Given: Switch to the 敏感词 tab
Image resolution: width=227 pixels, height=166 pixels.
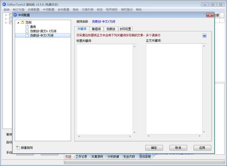Looking at the screenshot, I should 96,29.
